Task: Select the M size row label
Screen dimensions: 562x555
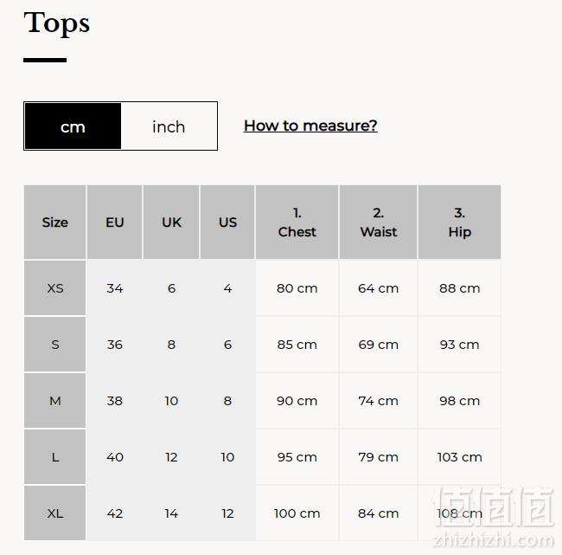Action: pyautogui.click(x=54, y=401)
